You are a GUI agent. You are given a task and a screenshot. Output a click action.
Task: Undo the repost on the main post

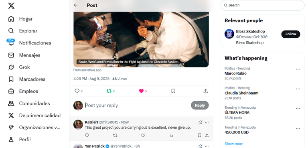(x=109, y=91)
